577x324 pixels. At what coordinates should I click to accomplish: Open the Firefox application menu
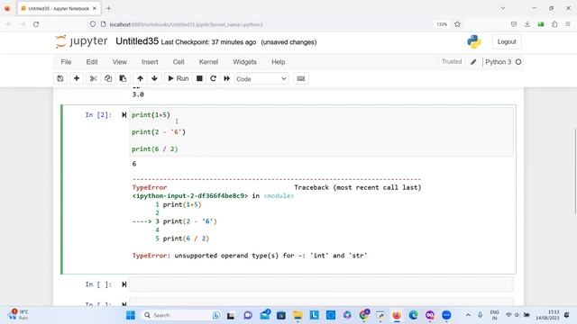(568, 24)
